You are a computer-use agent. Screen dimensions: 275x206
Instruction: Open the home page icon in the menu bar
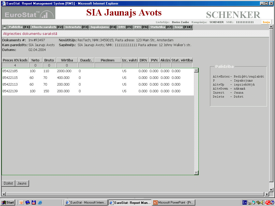point(5,27)
